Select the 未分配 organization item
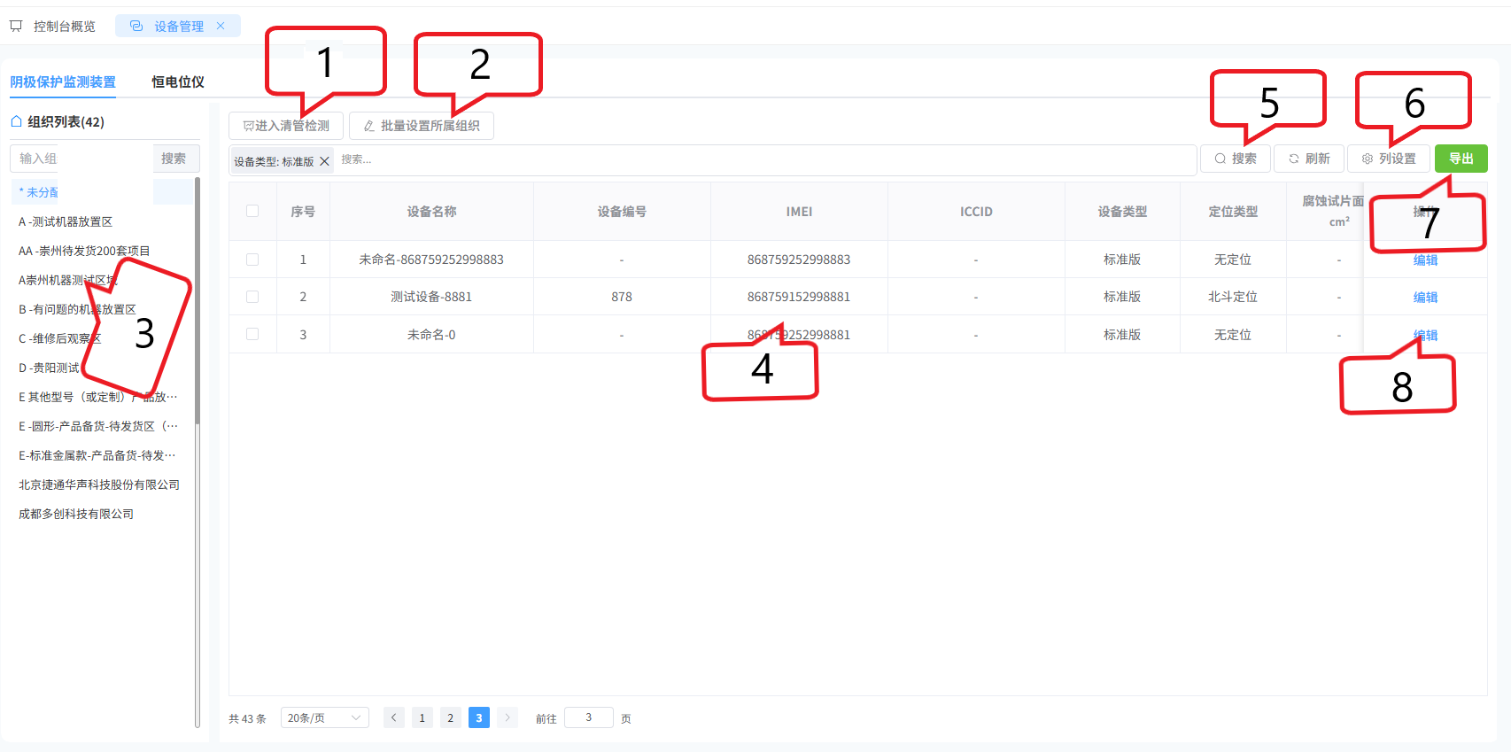Viewport: 1511px width, 752px height. coord(102,192)
